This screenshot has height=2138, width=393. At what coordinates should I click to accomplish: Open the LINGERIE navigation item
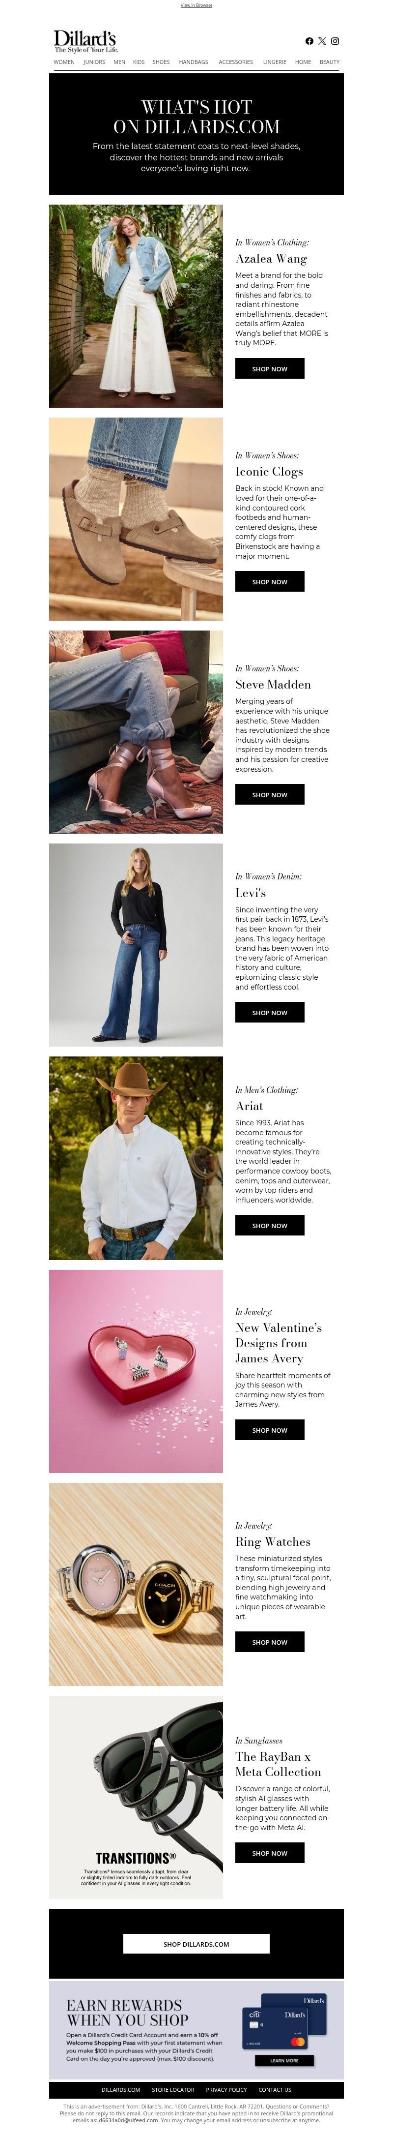click(275, 62)
